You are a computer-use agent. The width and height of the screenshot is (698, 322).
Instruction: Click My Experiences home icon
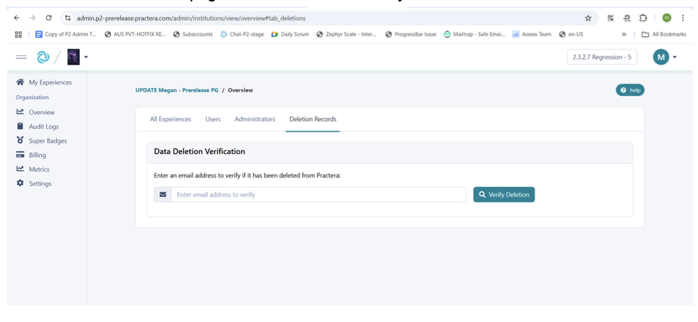20,82
